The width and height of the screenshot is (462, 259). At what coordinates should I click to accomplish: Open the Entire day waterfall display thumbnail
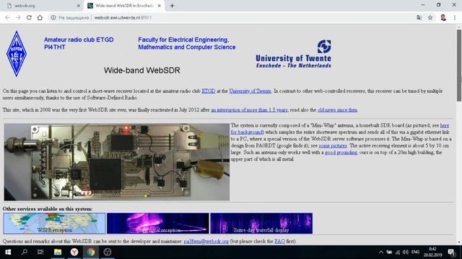[x=261, y=224]
